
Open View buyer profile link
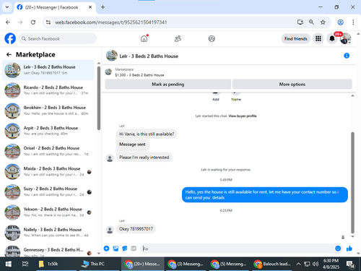click(x=243, y=116)
